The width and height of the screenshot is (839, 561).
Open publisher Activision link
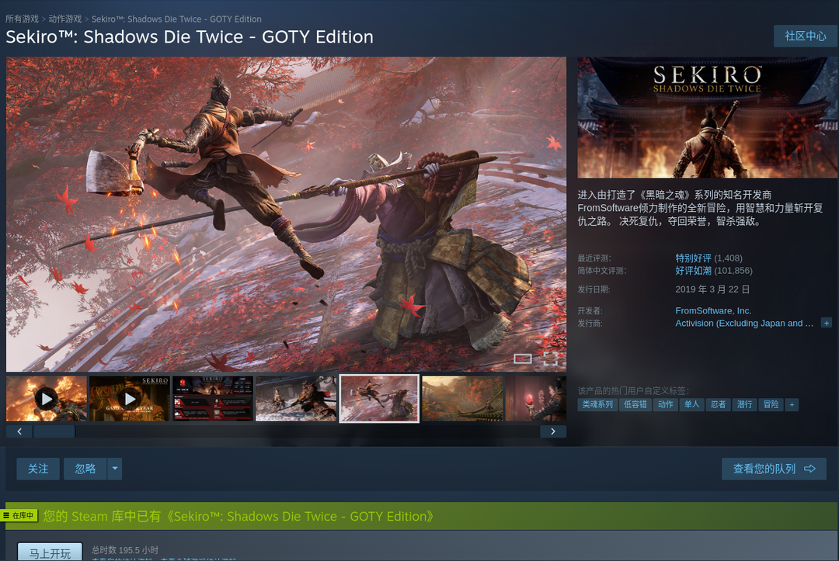tap(743, 324)
